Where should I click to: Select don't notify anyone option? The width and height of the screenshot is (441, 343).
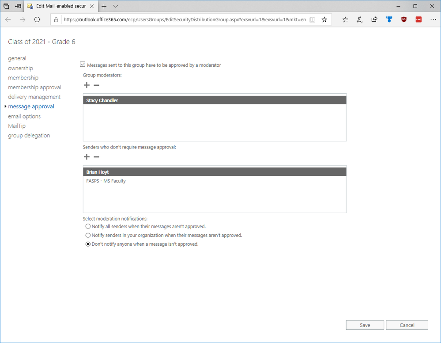[88, 244]
